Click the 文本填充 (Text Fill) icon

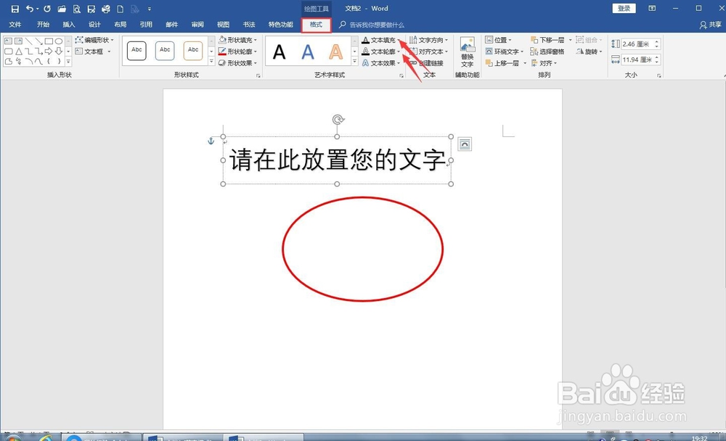tap(365, 39)
